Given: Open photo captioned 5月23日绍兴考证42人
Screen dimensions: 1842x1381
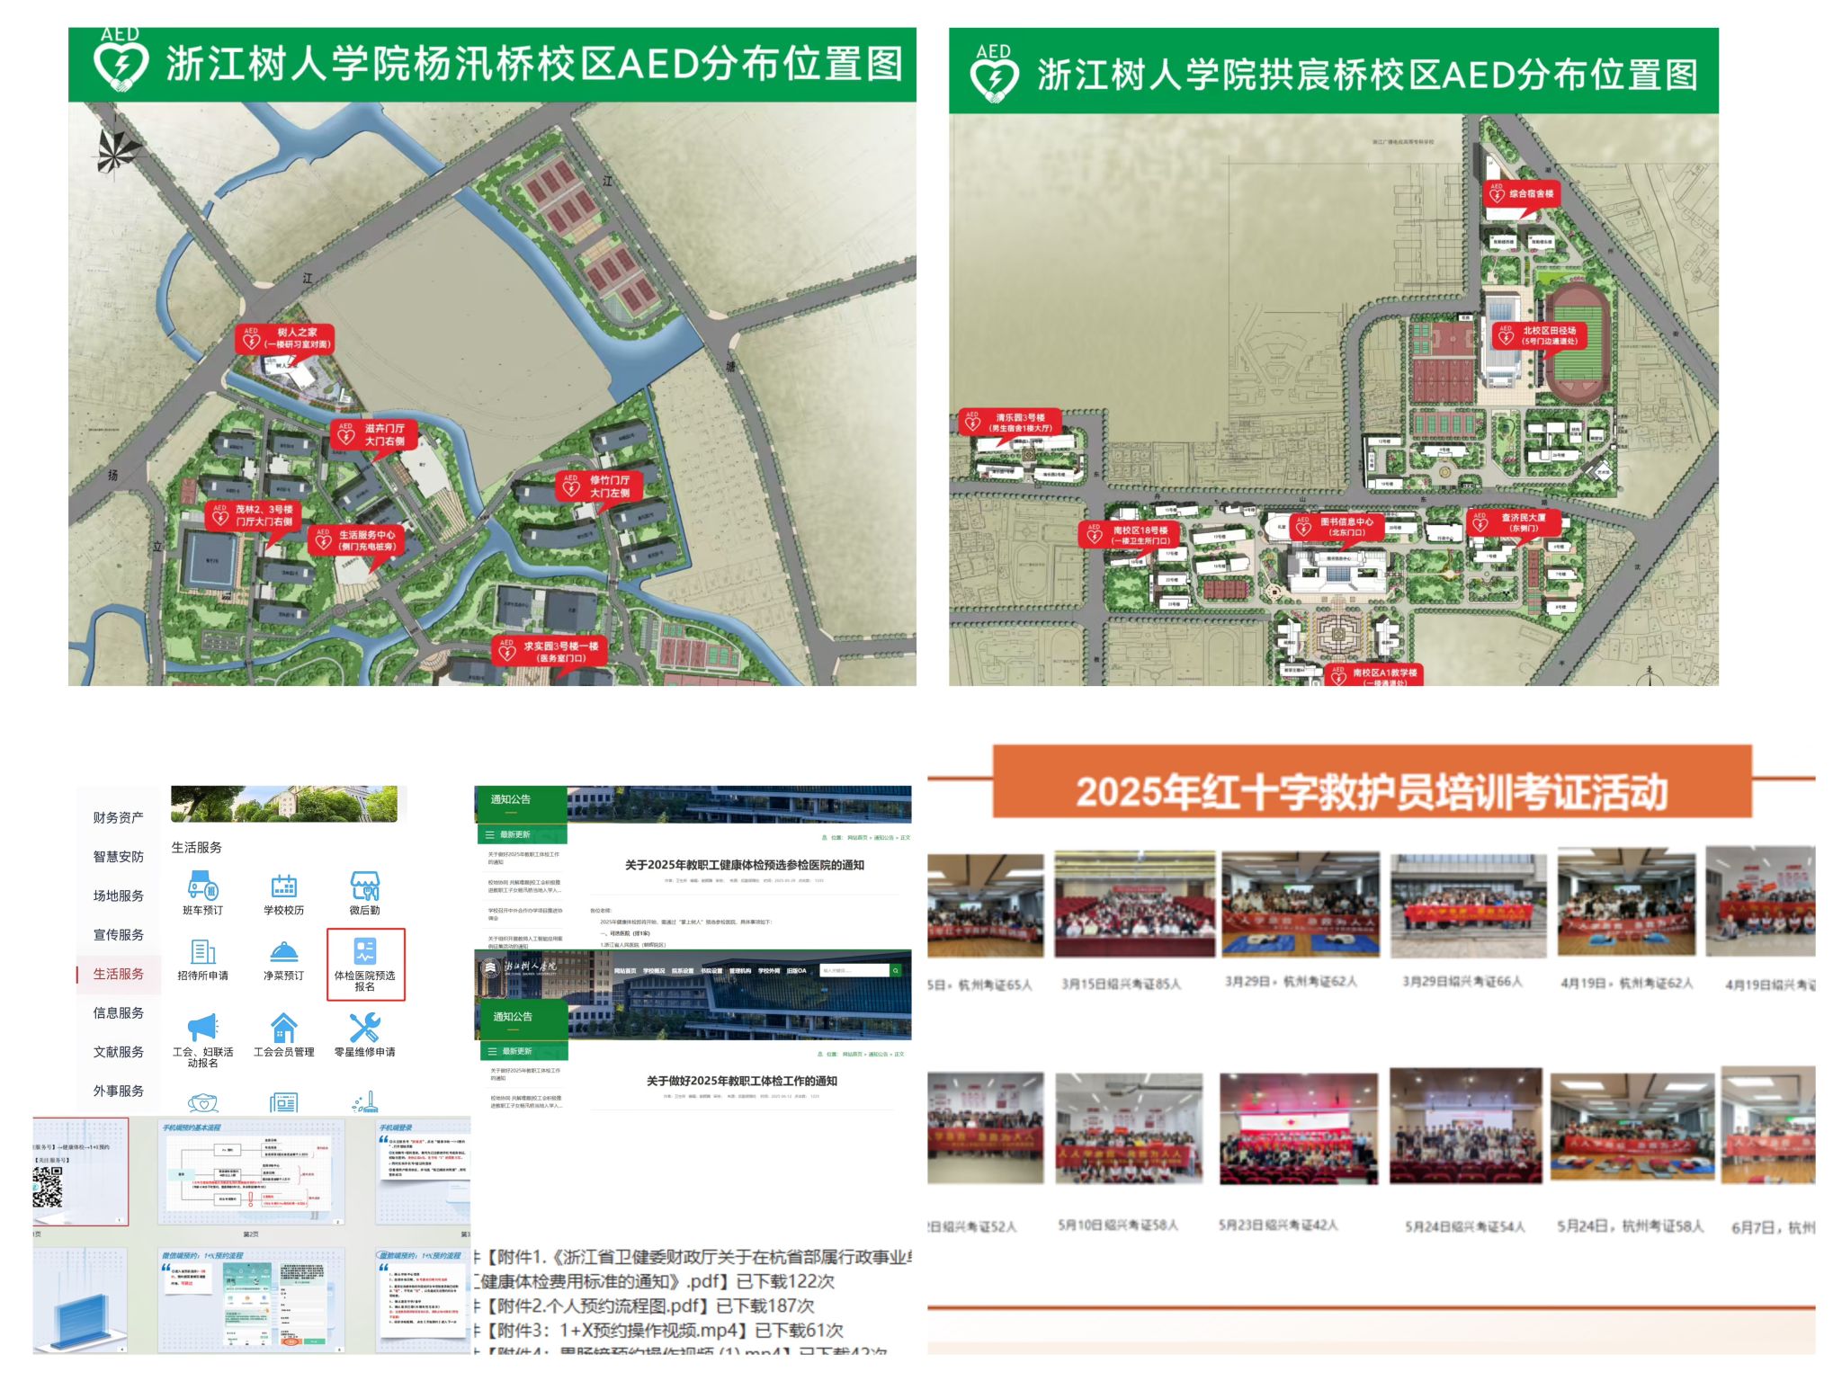Looking at the screenshot, I should 1299,1128.
